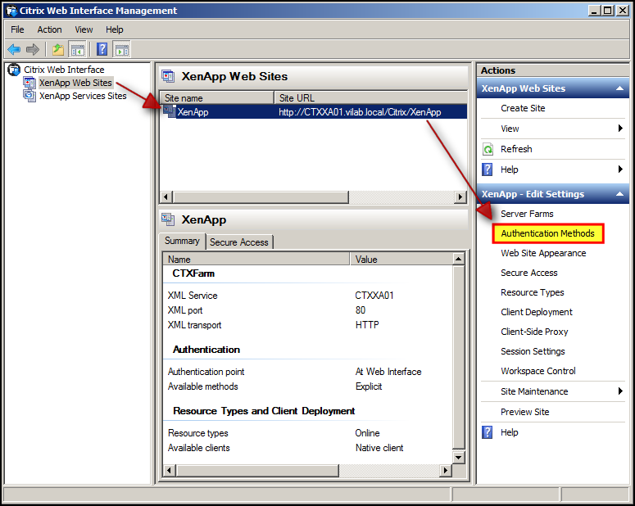Toggle Show/Hide Console Tree toolbar icon
The image size is (635, 506).
78,49
